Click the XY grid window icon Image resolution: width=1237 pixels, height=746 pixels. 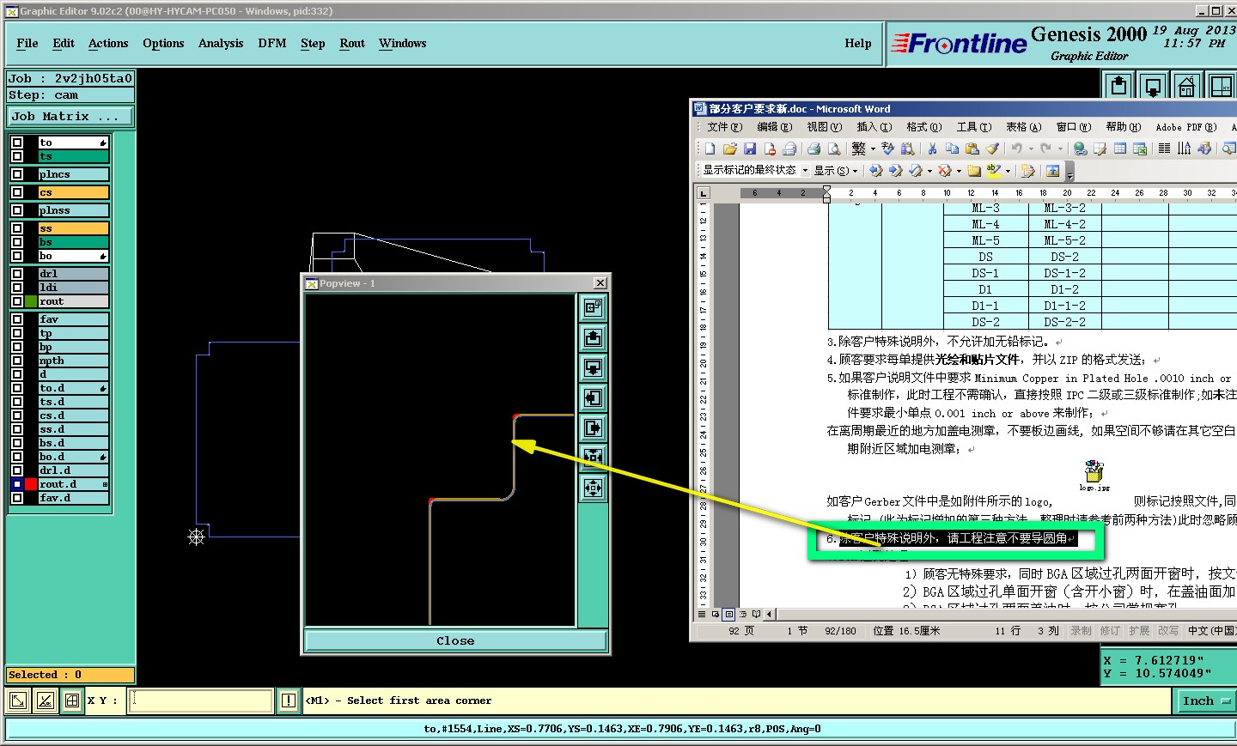coord(1221,85)
